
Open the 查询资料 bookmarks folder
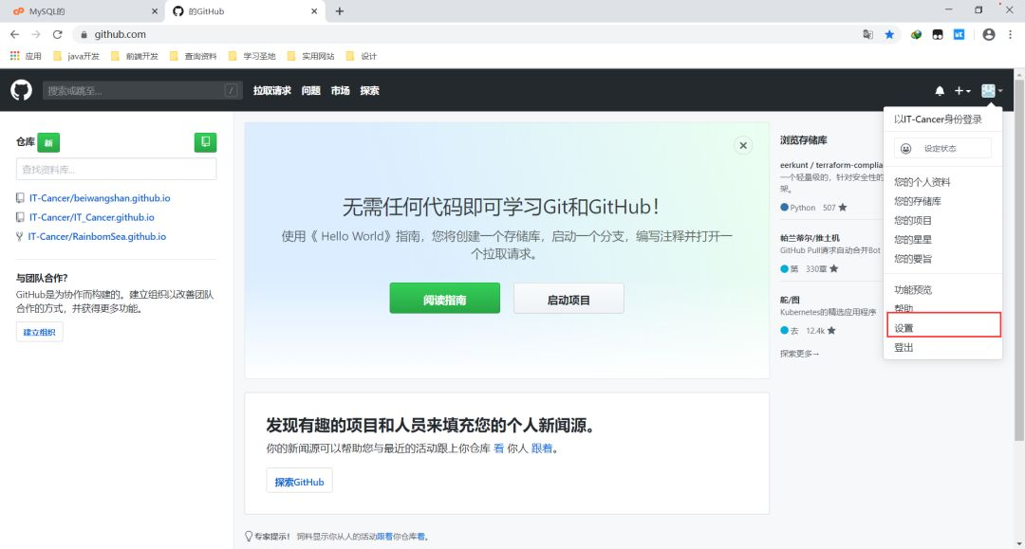pyautogui.click(x=193, y=56)
